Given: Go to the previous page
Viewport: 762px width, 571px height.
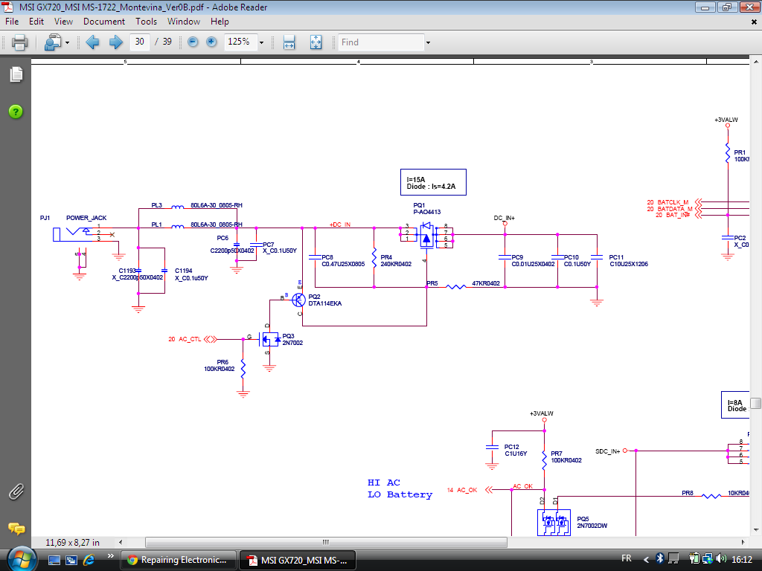Looking at the screenshot, I should [x=92, y=42].
